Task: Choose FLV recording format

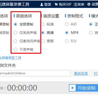Action: 67,41
